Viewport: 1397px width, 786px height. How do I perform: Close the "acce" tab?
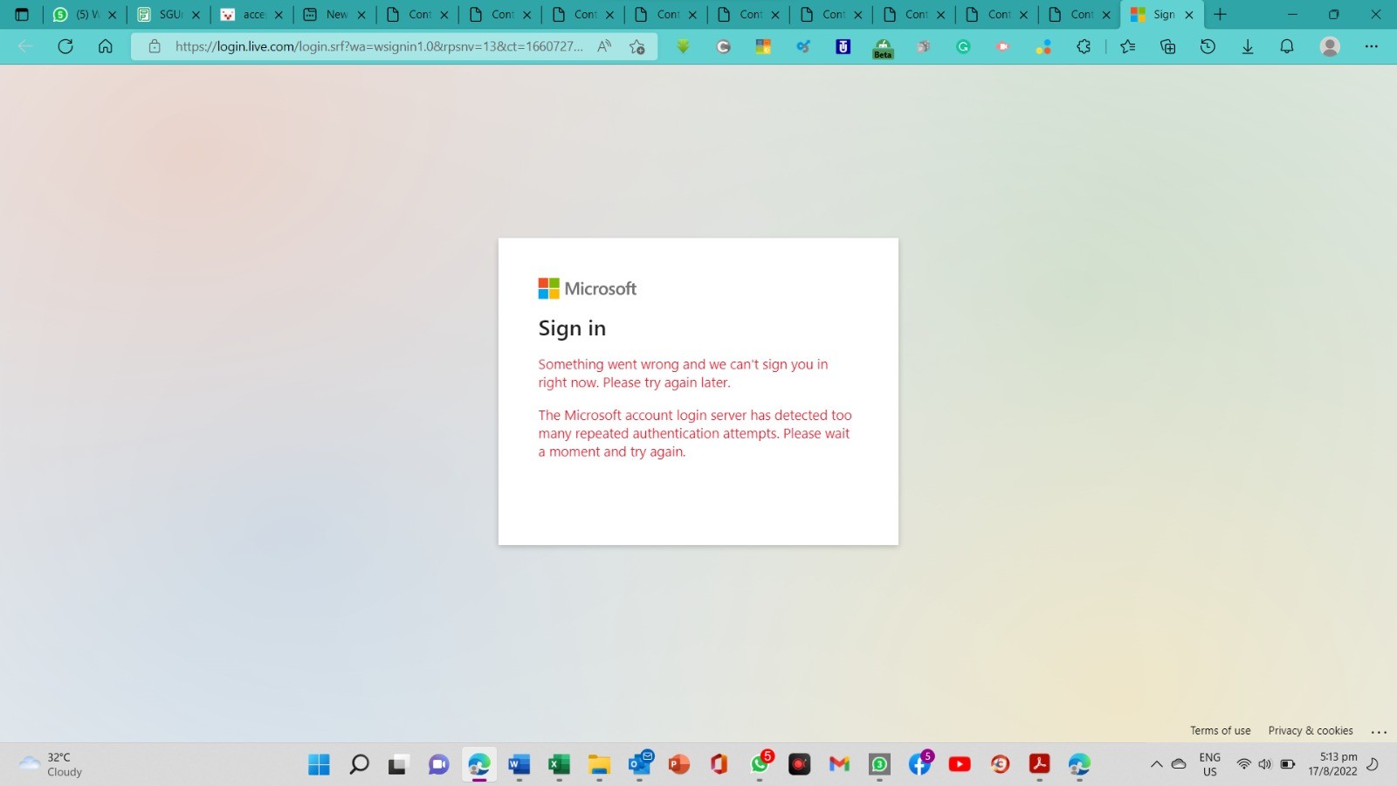tap(279, 15)
